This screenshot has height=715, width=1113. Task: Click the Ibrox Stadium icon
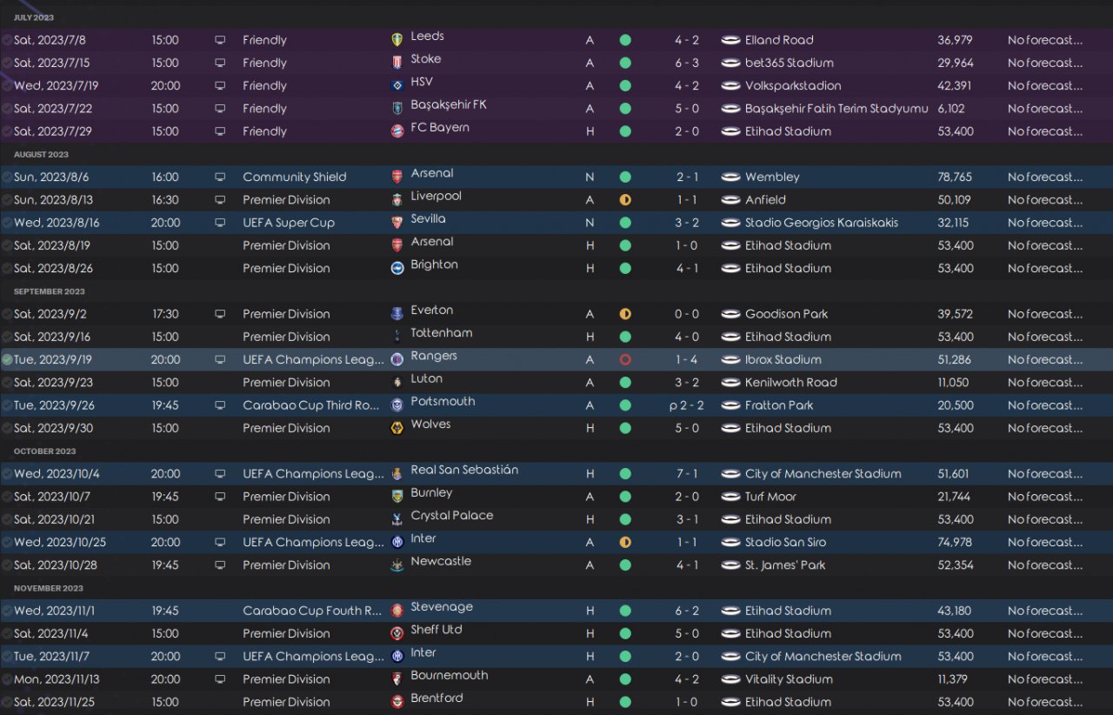point(730,359)
